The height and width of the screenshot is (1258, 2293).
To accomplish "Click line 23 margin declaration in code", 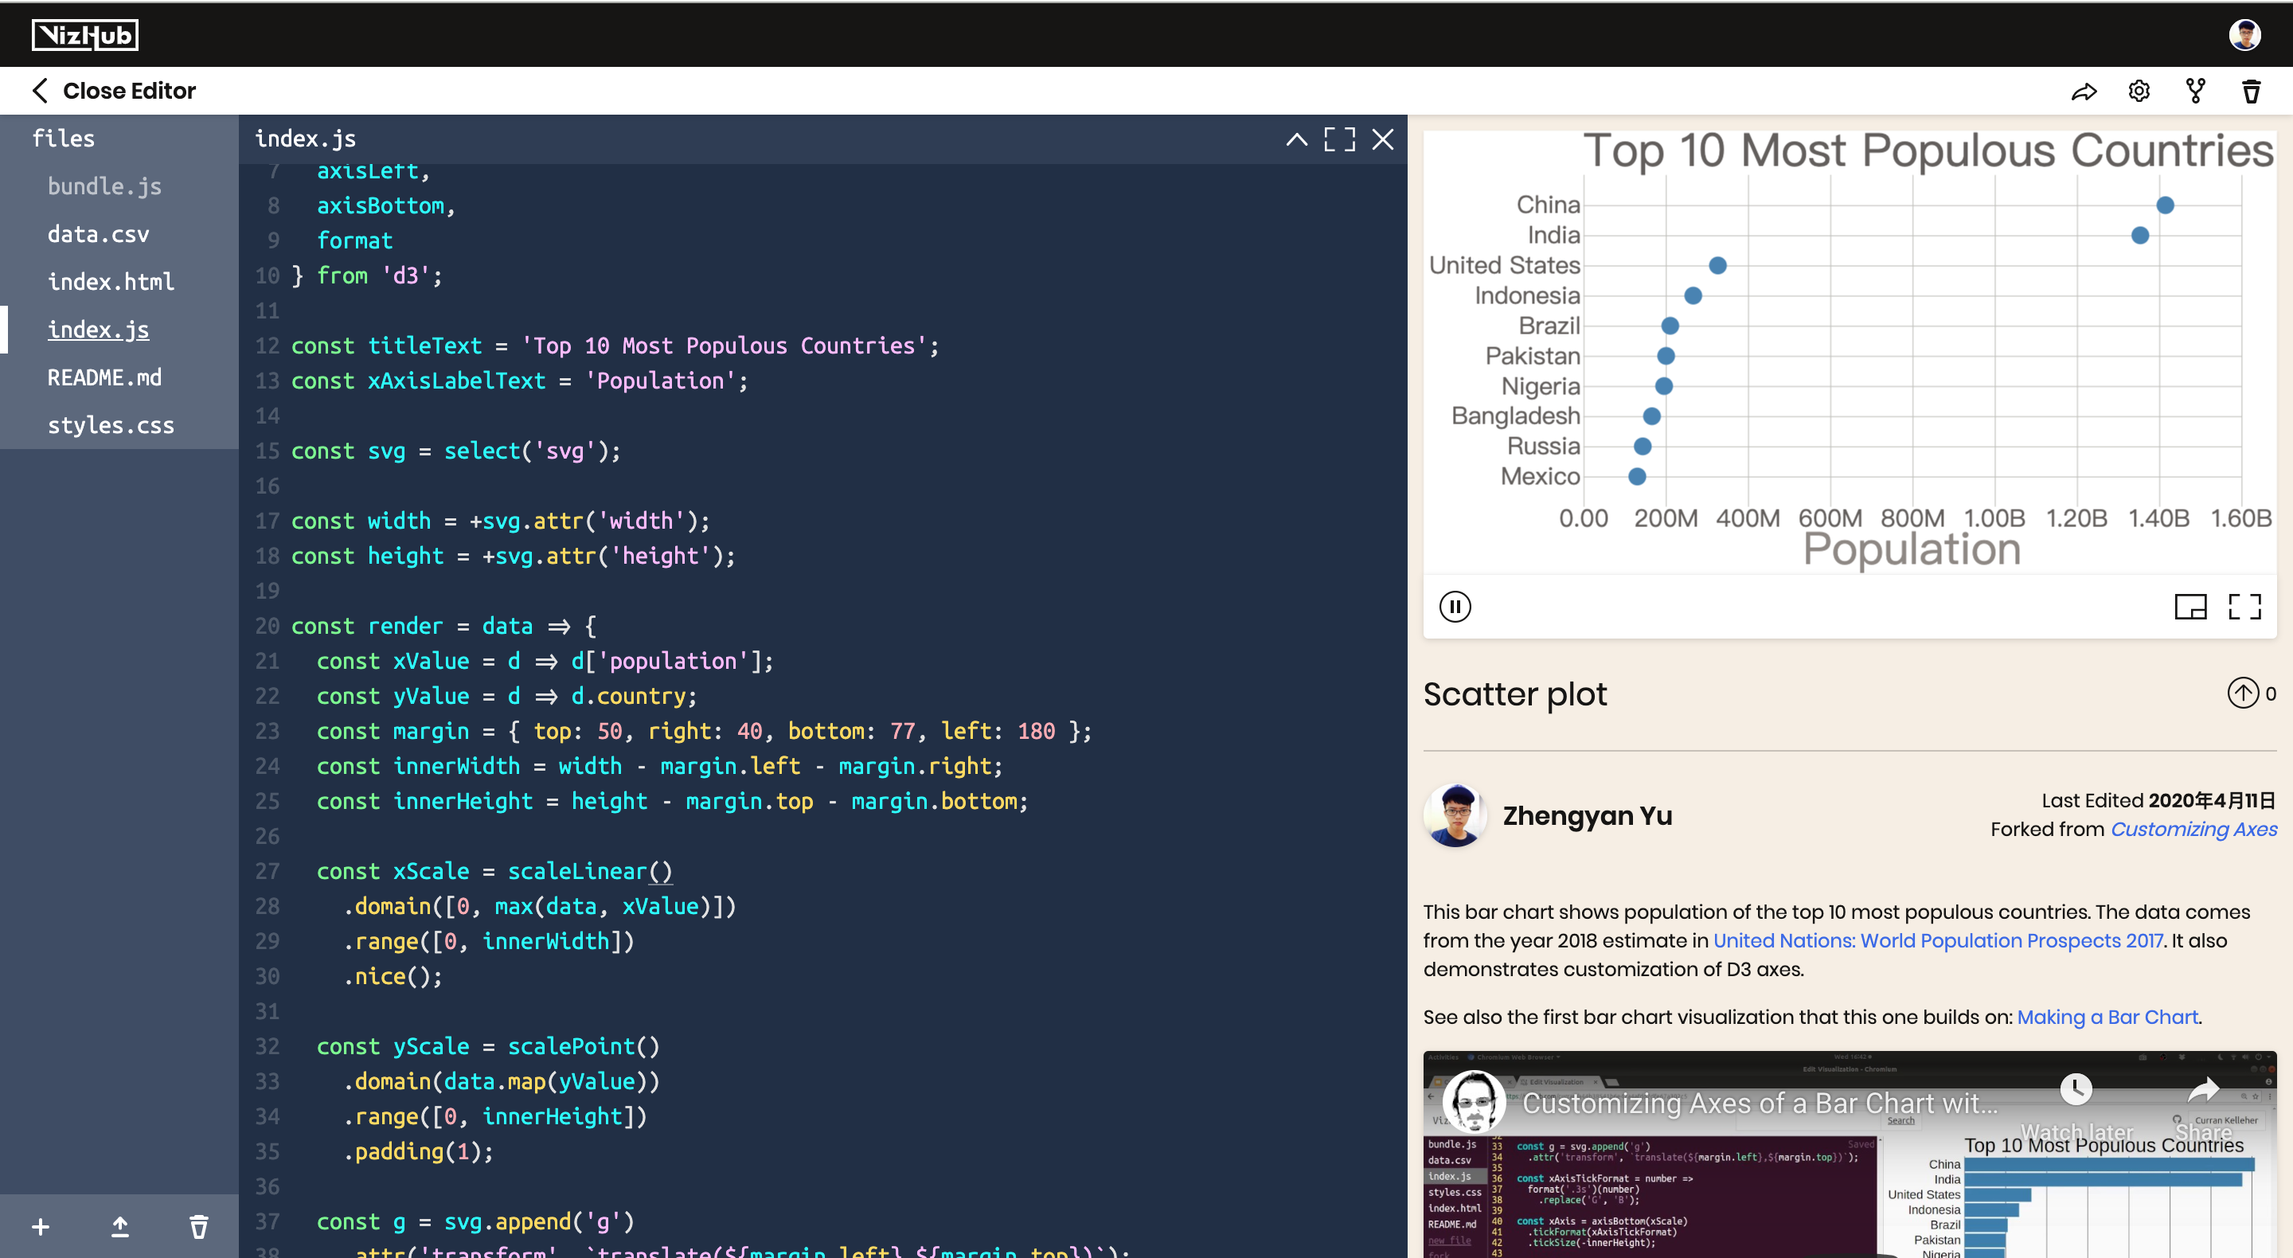I will [703, 731].
